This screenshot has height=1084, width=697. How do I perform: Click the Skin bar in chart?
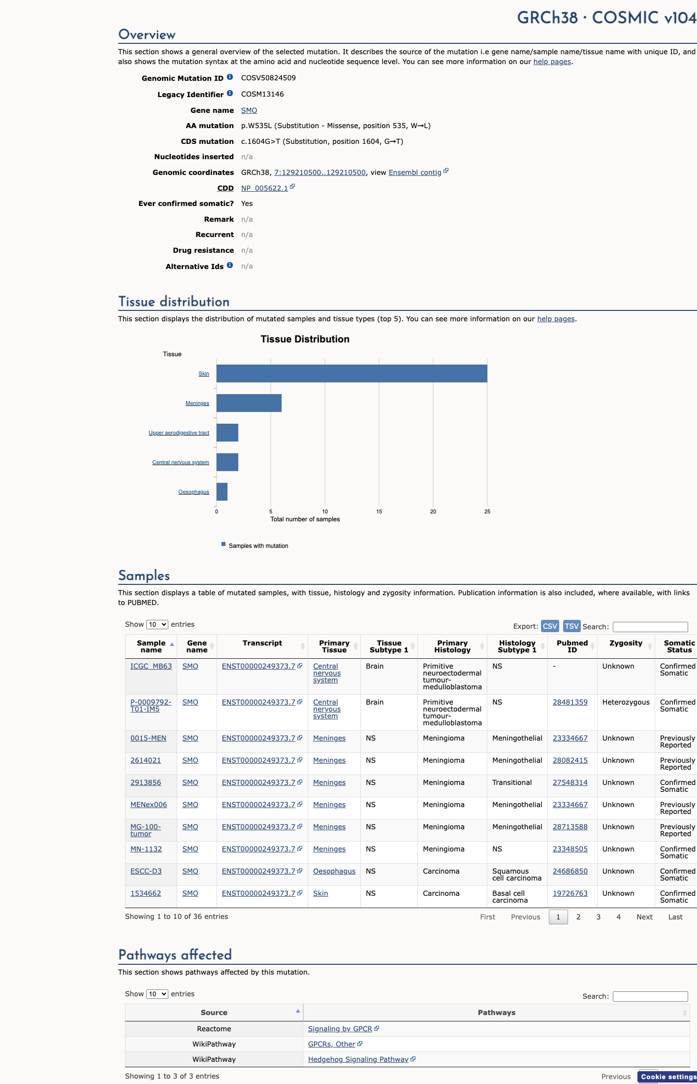pyautogui.click(x=352, y=373)
